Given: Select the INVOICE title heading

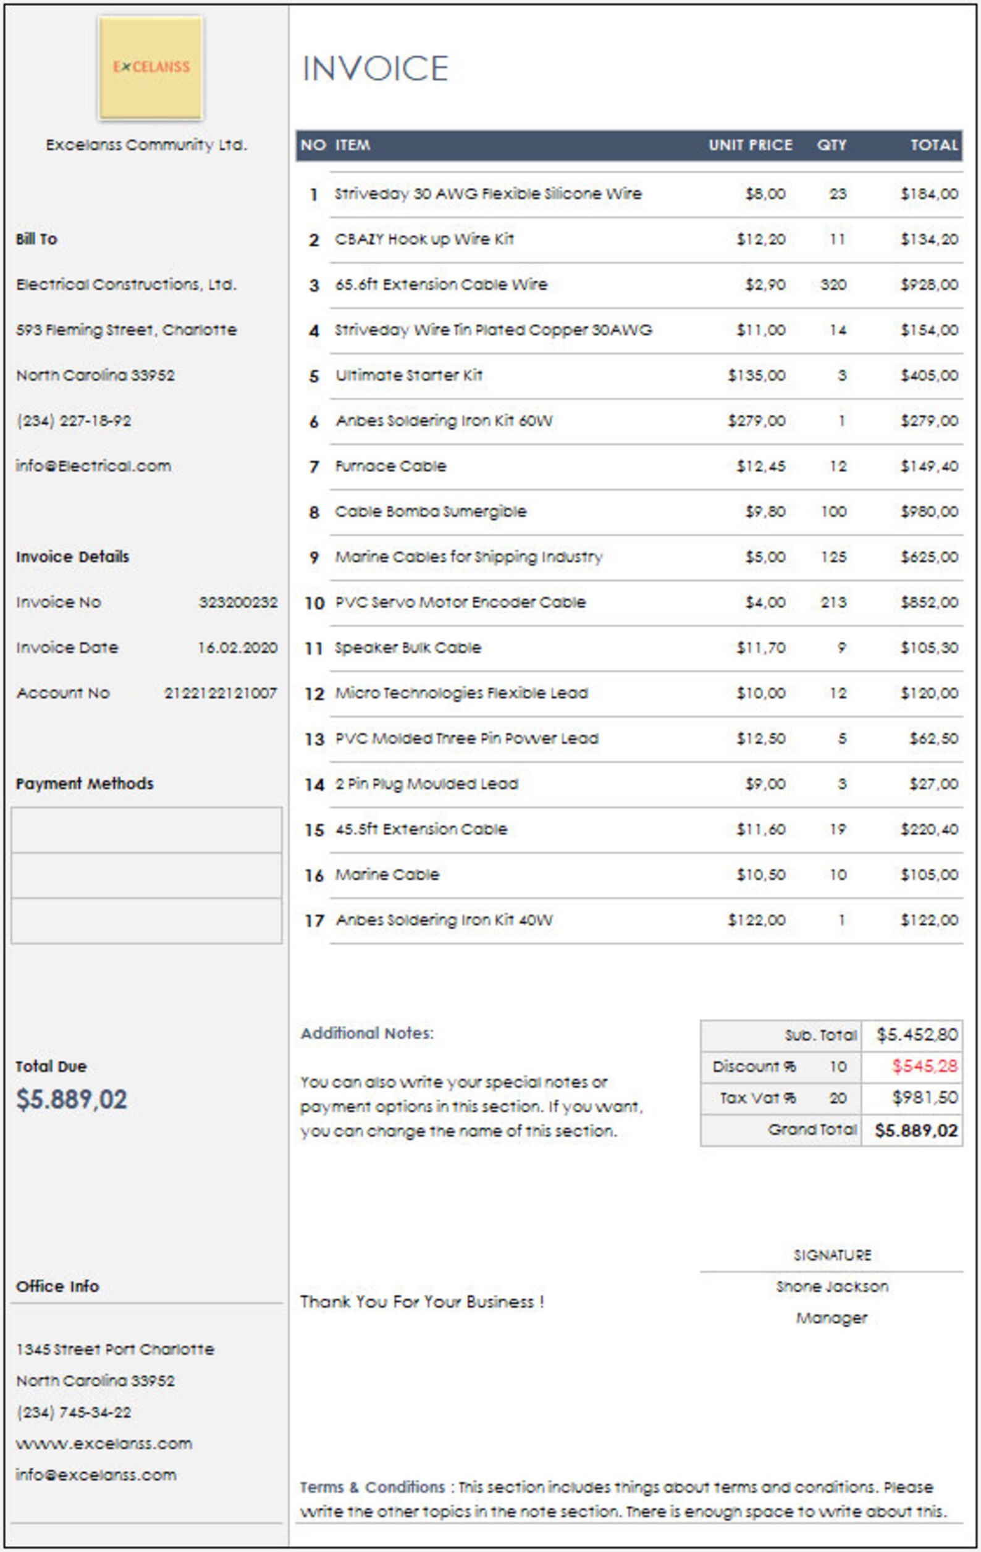Looking at the screenshot, I should (x=375, y=69).
